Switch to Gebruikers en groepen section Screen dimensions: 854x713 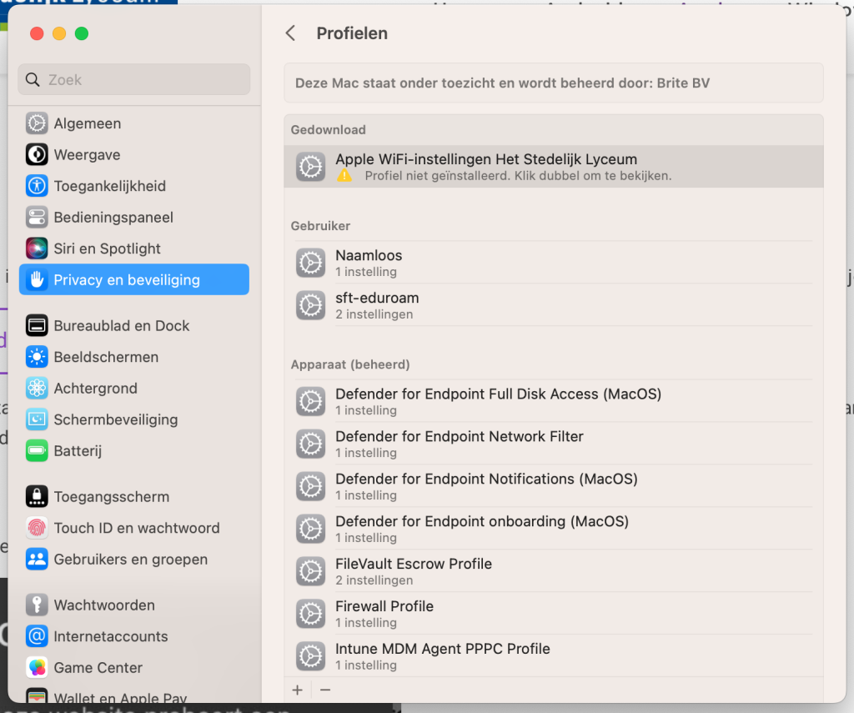(x=130, y=560)
